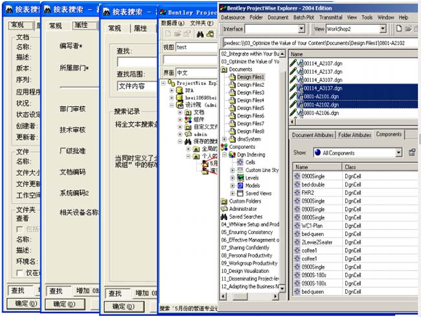Screen dimensions: 421x317
Task: Click the open folder icon beside new document icon
Action: pyautogui.click(x=409, y=28)
